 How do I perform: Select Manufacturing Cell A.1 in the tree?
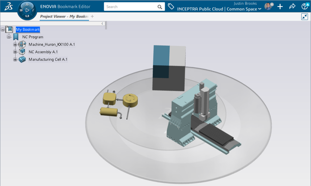[48, 59]
